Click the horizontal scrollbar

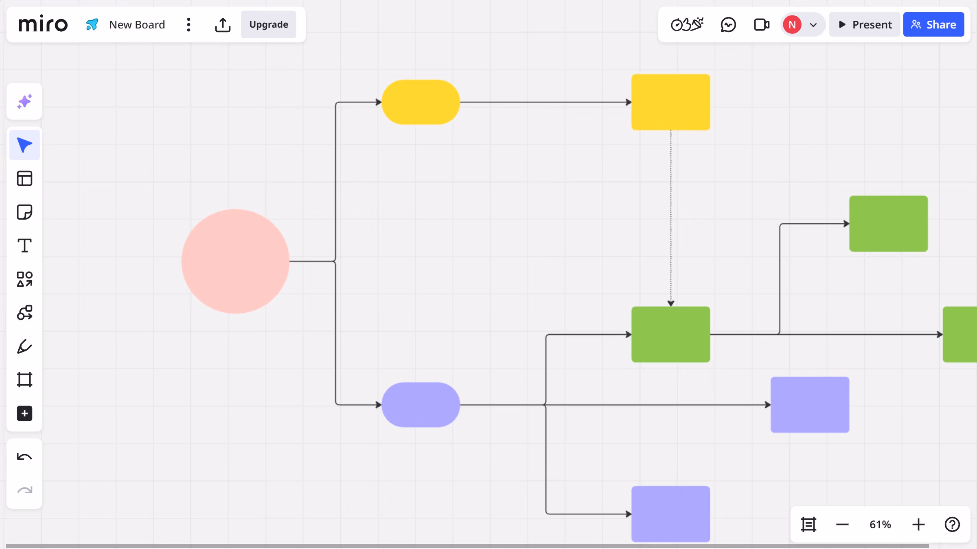click(467, 546)
